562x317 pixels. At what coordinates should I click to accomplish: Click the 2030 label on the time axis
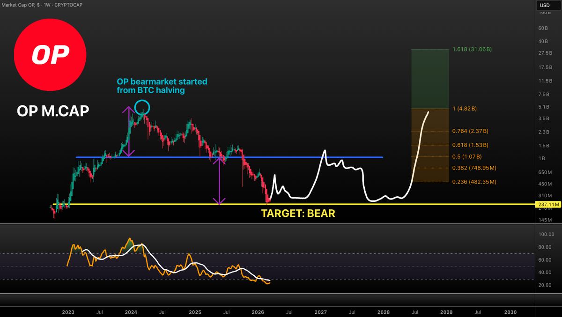click(x=511, y=312)
